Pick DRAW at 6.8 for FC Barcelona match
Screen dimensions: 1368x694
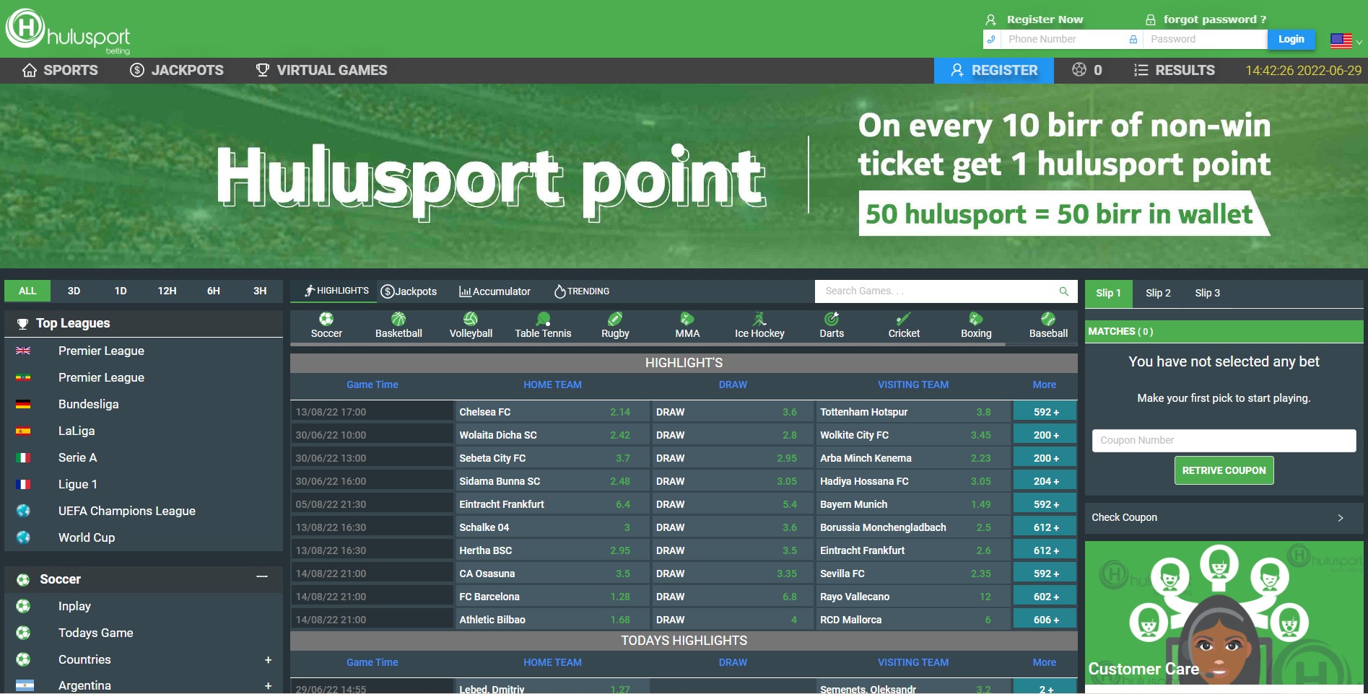point(733,597)
